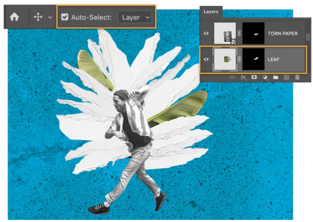Open the fx layer style menu
This screenshot has height=222, width=313.
pos(243,77)
